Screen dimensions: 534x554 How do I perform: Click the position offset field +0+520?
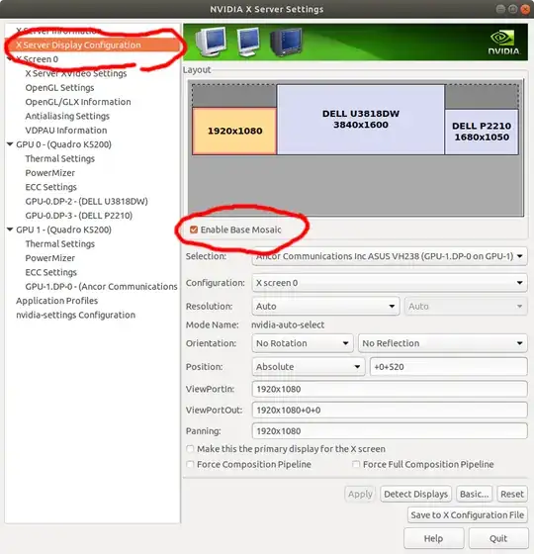click(449, 367)
